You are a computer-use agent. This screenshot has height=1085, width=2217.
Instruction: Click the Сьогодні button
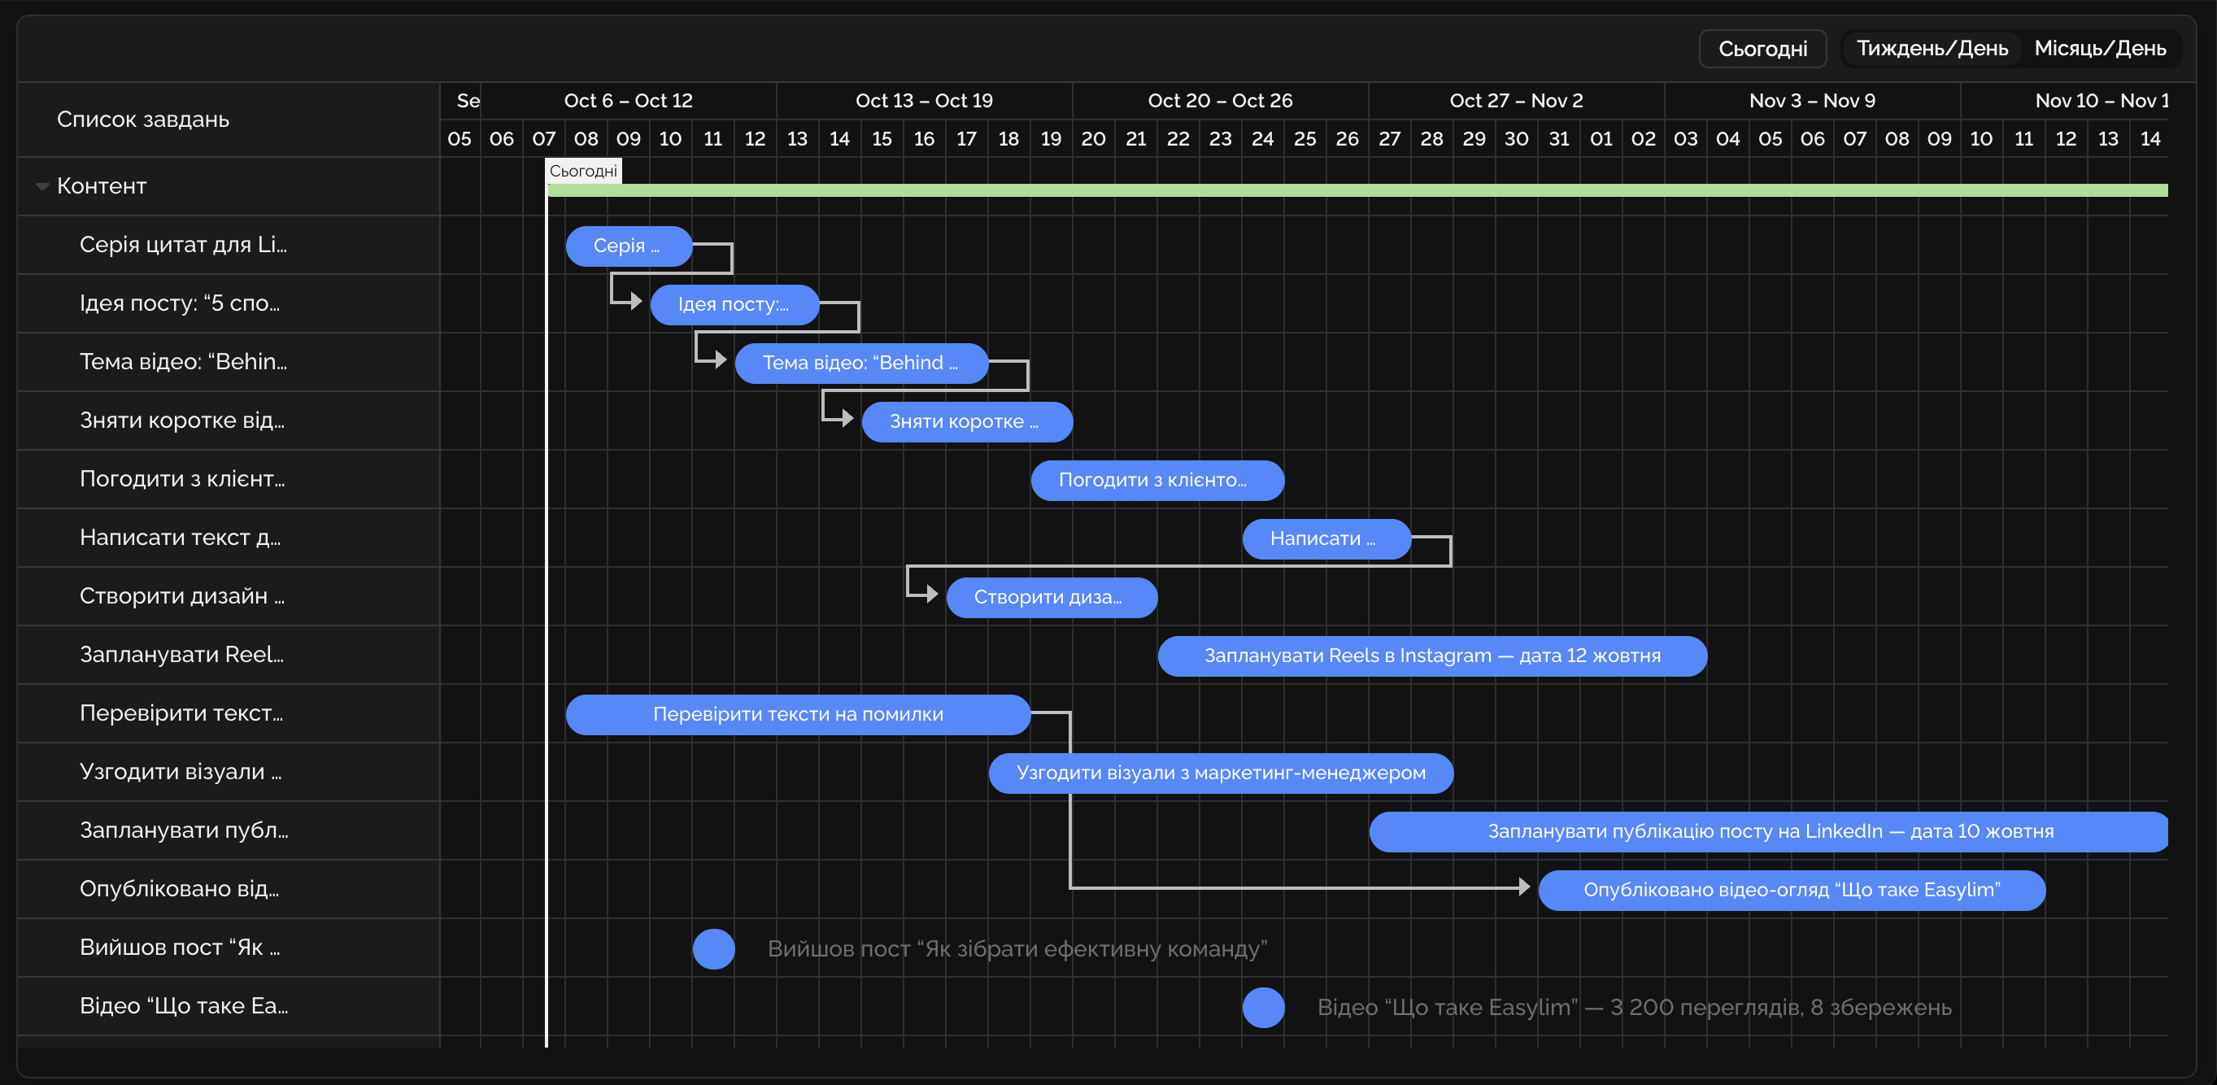click(1762, 49)
